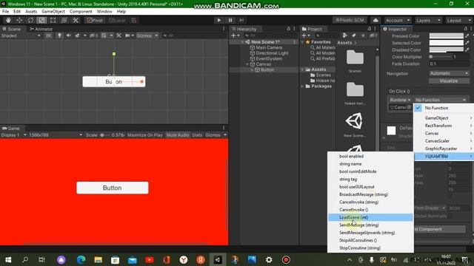The width and height of the screenshot is (474, 266).
Task: Open the 1366x768 resolution dropdown
Action: tap(56, 135)
